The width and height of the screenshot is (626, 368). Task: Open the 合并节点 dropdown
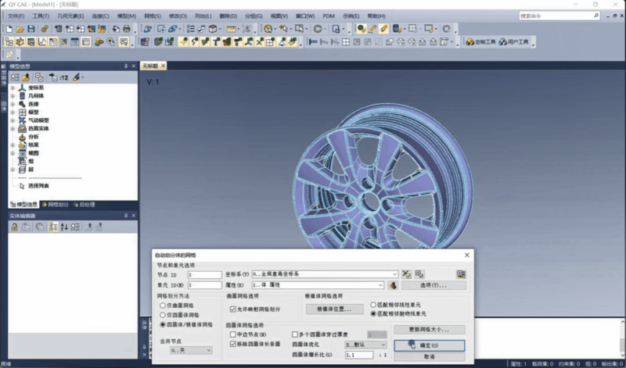209,351
